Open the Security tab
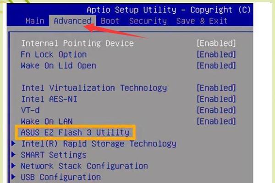The image size is (275, 183). 148,21
